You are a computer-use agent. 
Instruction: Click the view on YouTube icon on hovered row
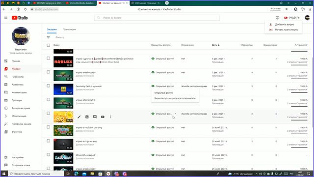[x=103, y=117]
